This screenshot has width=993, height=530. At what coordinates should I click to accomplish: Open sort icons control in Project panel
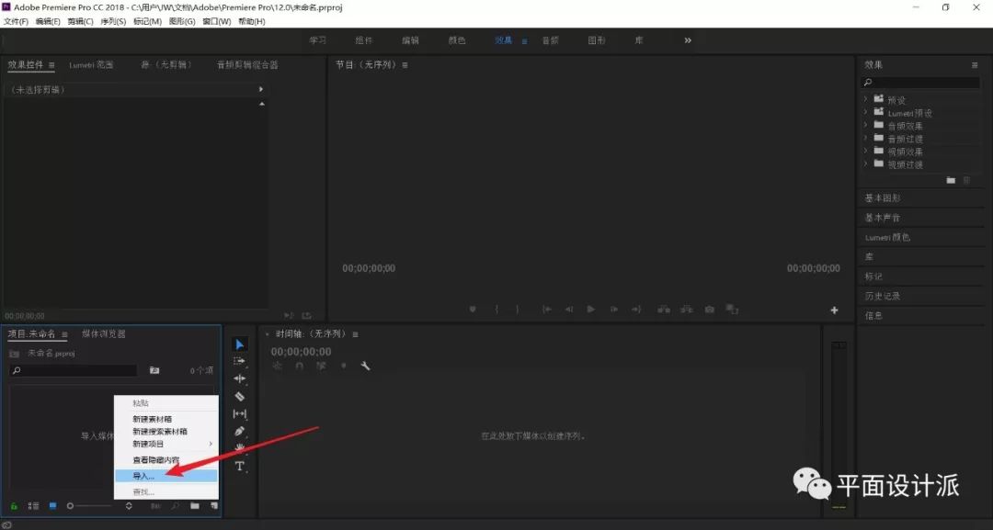pyautogui.click(x=129, y=506)
